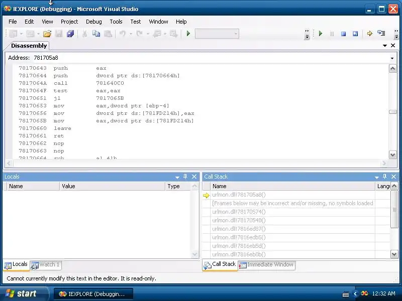Toggle auto-hide pin on Locals panel
402x301 pixels.
pyautogui.click(x=185, y=177)
